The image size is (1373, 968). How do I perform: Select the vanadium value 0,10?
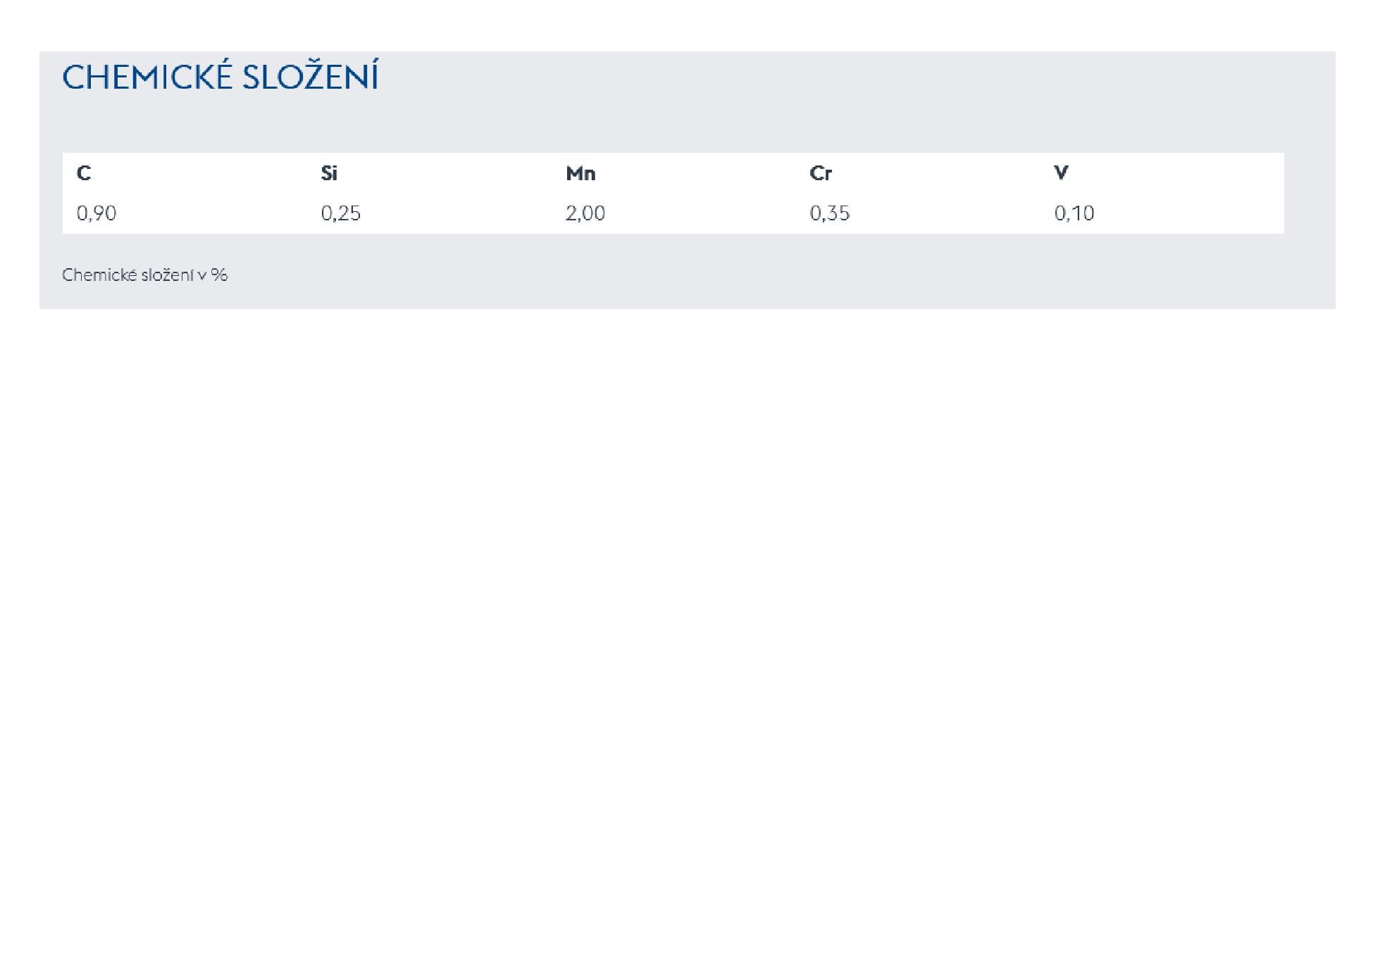(x=1074, y=213)
